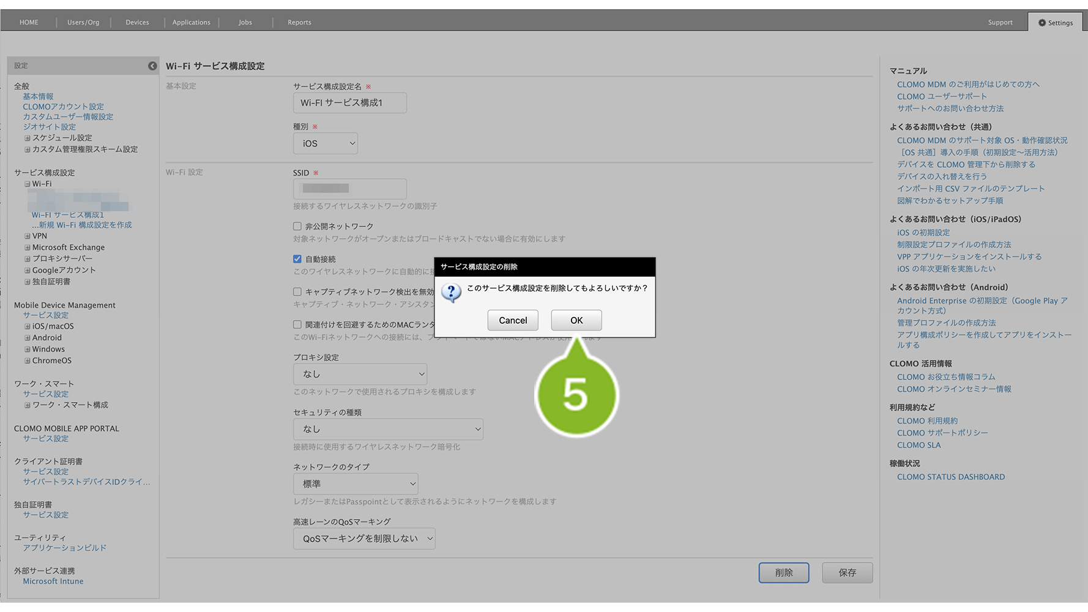Enable the 非公開ネットワーク checkbox

pos(297,226)
